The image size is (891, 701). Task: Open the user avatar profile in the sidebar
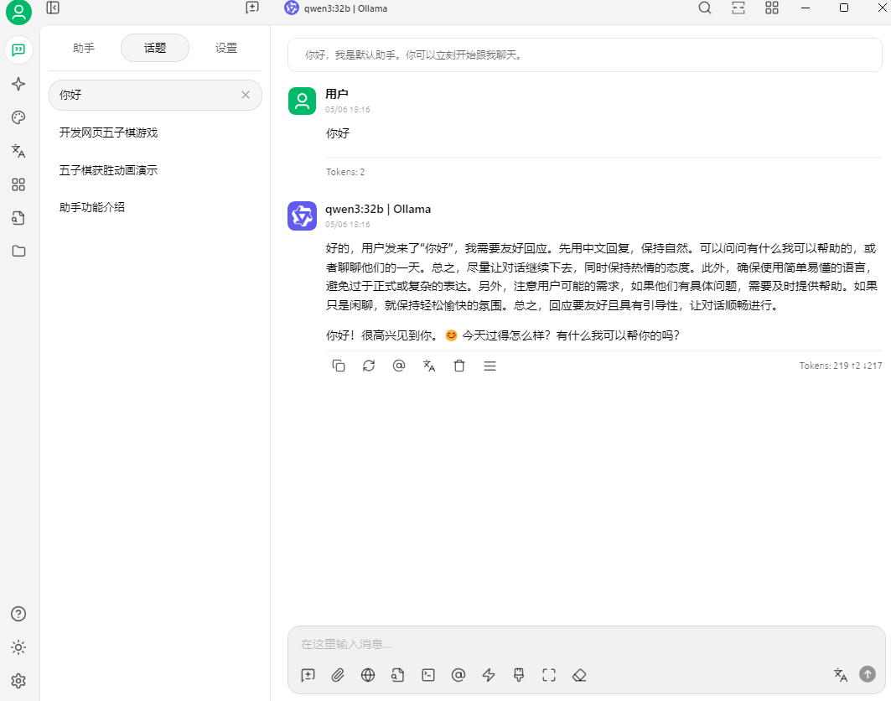coord(18,13)
